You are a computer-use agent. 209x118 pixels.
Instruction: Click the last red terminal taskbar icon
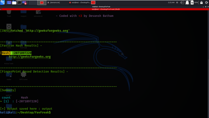(x=93, y=3)
